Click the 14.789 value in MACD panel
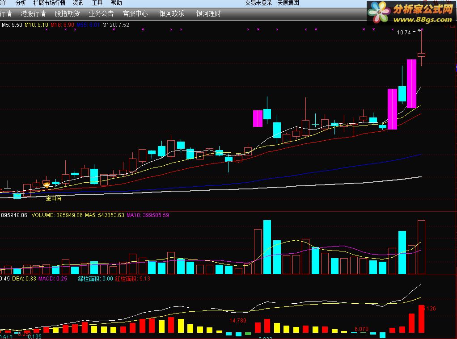The width and height of the screenshot is (457, 339). coord(238,321)
